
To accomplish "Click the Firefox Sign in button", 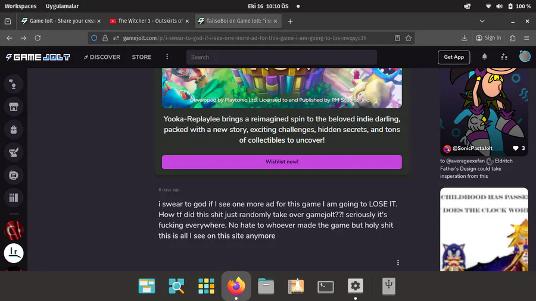I will point(488,38).
